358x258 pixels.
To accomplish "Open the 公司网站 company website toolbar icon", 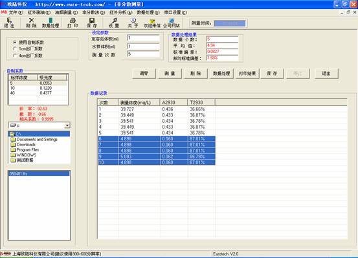I will coord(172,23).
